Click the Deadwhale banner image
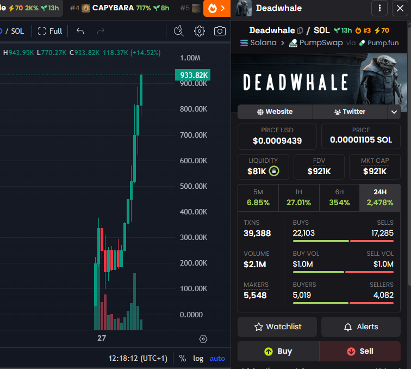 point(319,82)
